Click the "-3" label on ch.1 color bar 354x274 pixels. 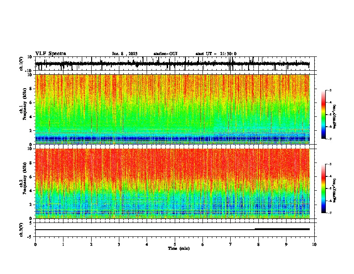[x=329, y=90]
